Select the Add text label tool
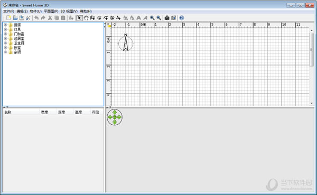Viewport: 317px width, 195px height. coord(118,18)
